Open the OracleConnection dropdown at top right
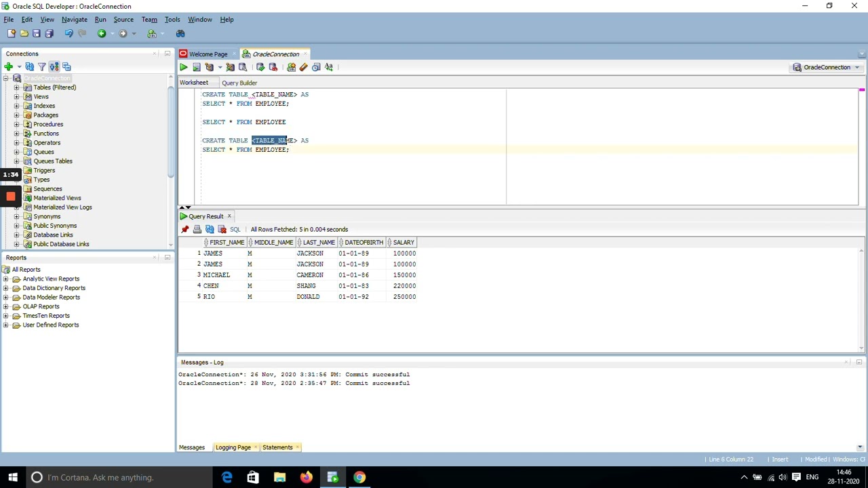Screen dimensions: 868x488 (x=826, y=67)
